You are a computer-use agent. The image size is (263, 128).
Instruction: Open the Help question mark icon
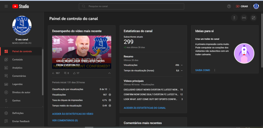(229, 6)
